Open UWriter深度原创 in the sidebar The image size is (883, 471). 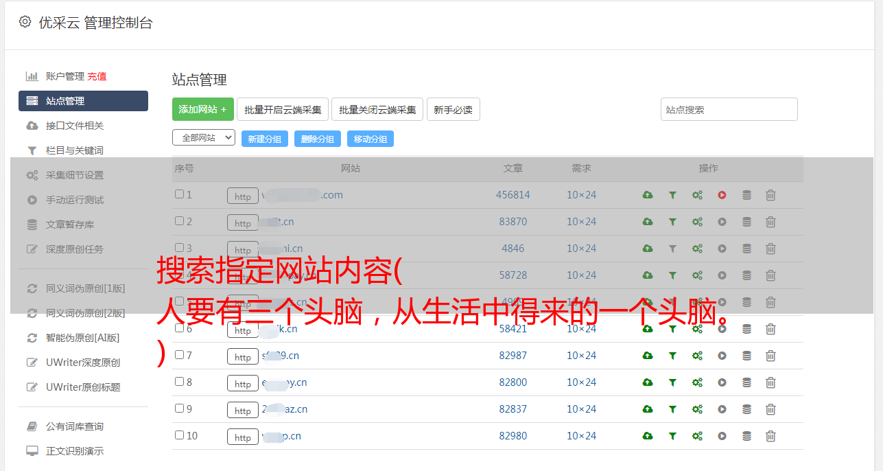click(83, 363)
